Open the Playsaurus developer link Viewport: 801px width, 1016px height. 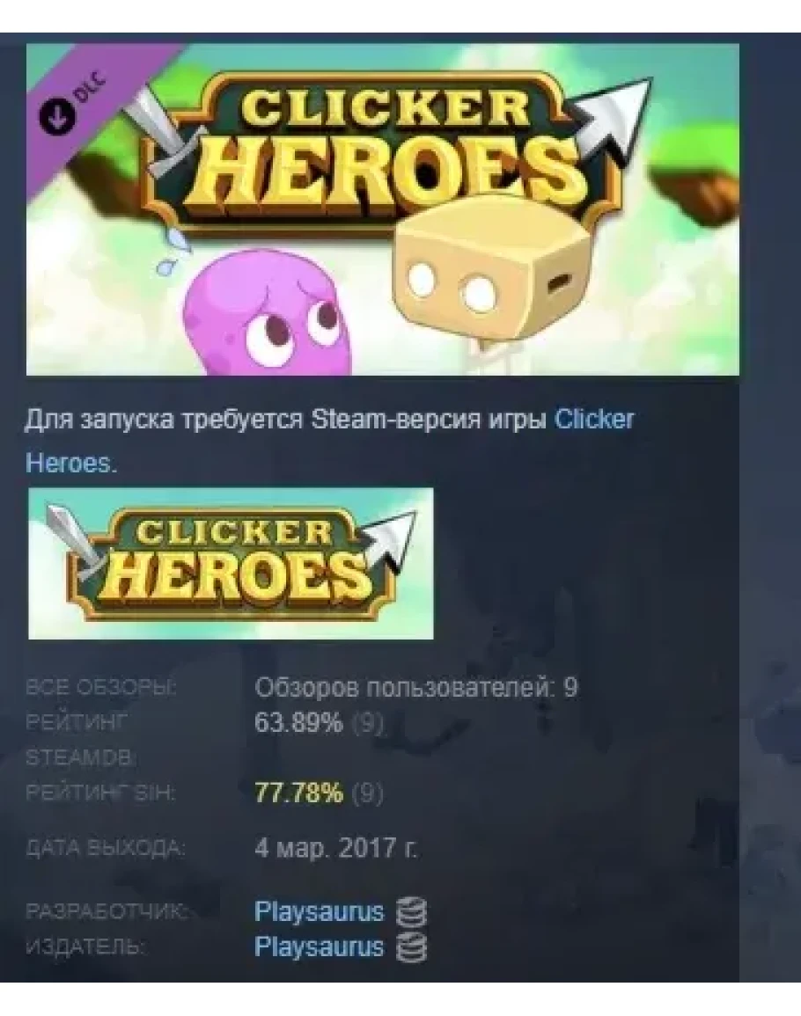pyautogui.click(x=320, y=911)
